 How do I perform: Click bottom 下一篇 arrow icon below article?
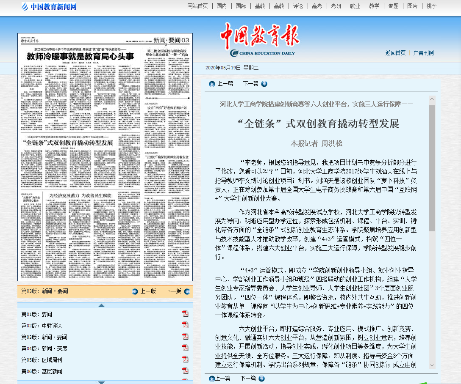[x=262, y=379]
